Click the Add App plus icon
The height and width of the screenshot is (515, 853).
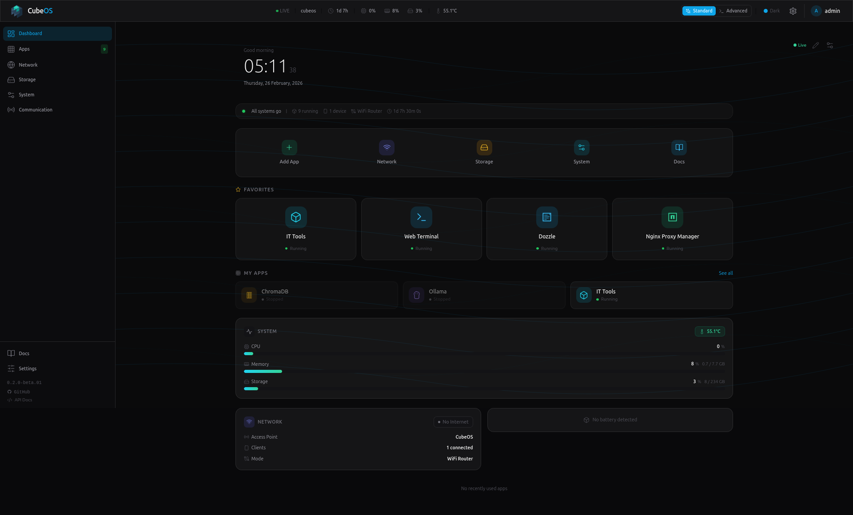pyautogui.click(x=289, y=147)
